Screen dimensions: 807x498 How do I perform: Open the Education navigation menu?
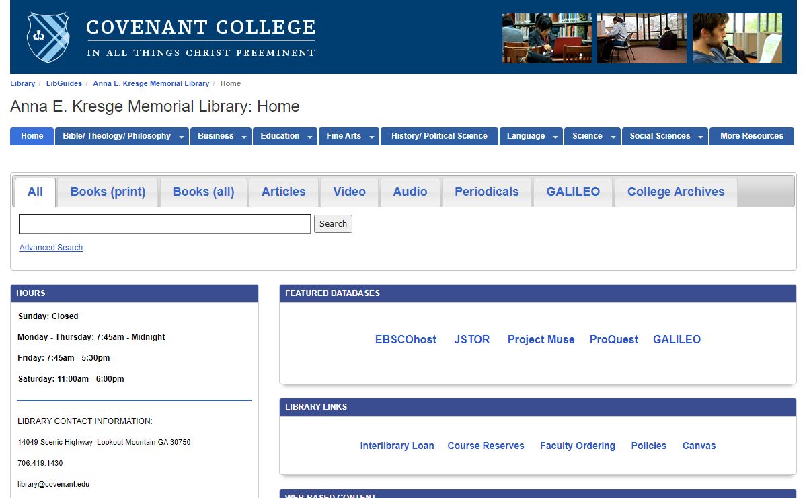(x=280, y=136)
